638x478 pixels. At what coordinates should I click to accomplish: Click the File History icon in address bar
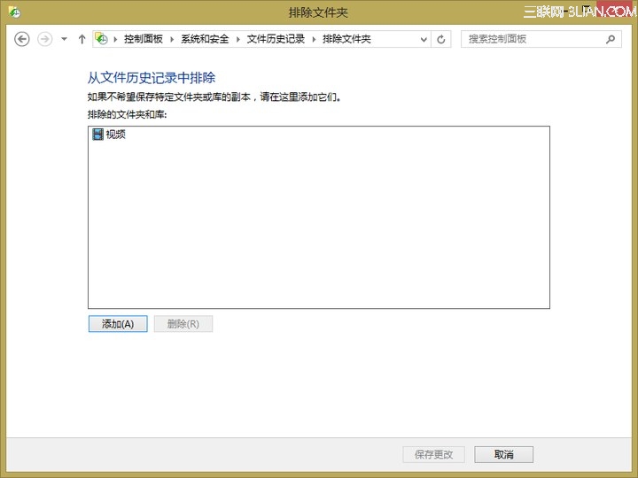(x=101, y=39)
